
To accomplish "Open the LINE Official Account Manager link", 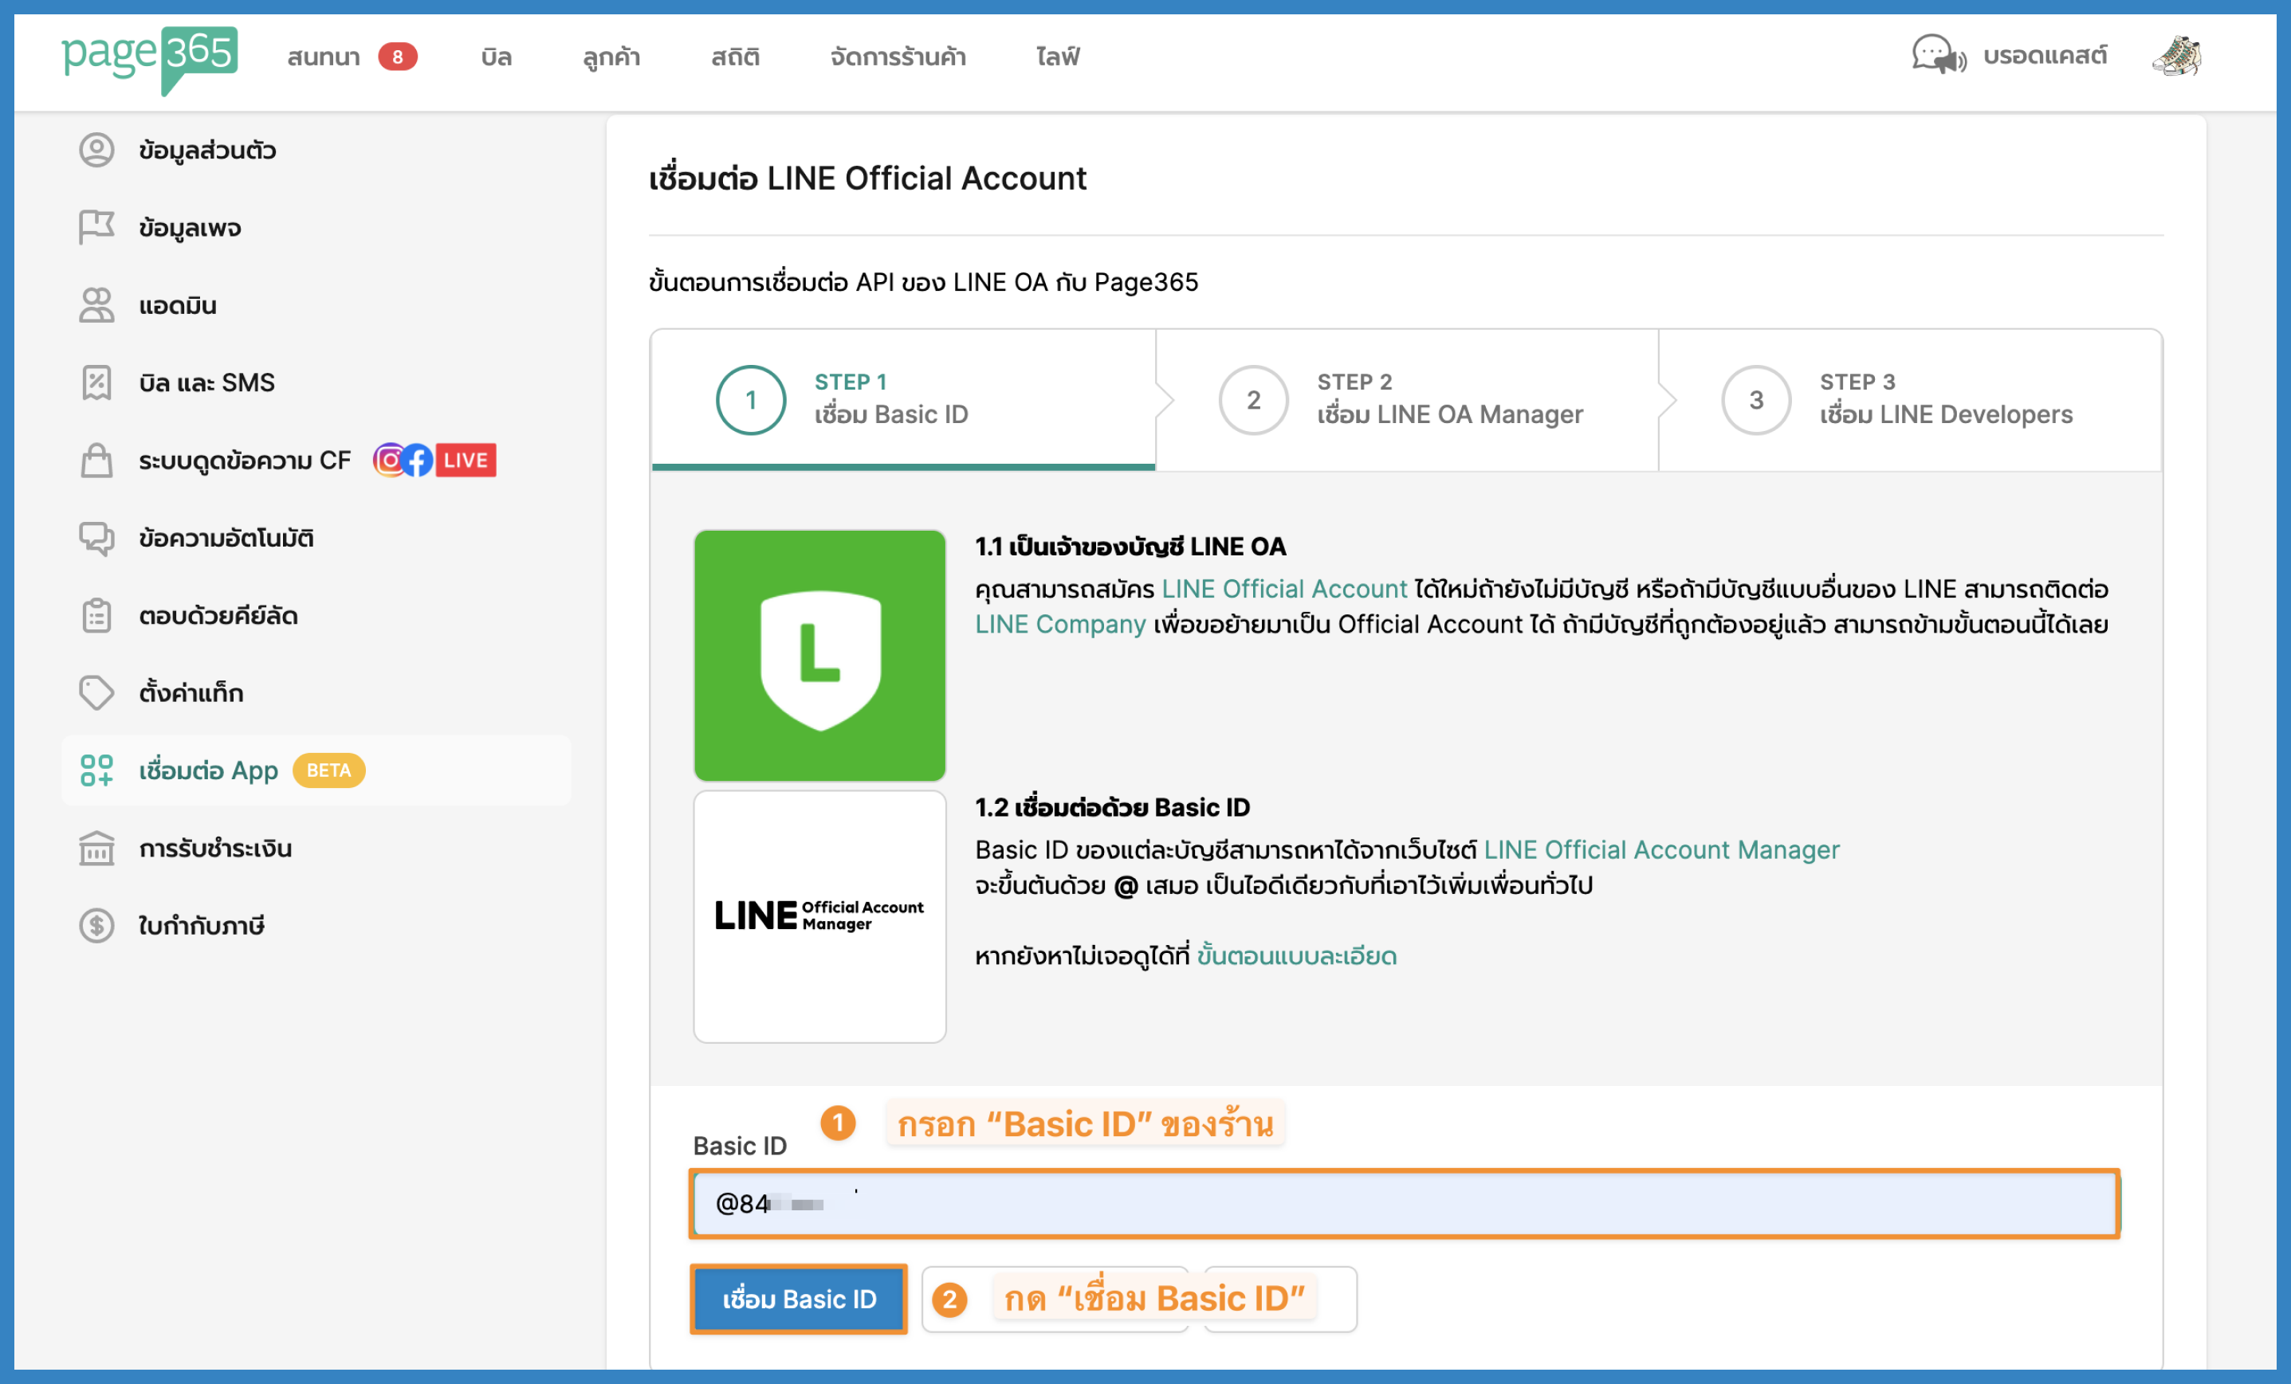I will [1661, 849].
